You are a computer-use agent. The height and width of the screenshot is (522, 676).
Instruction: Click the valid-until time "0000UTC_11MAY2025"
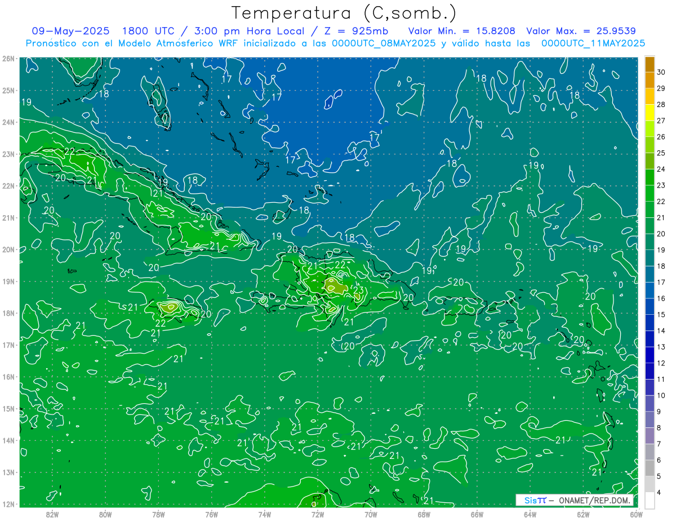(593, 43)
